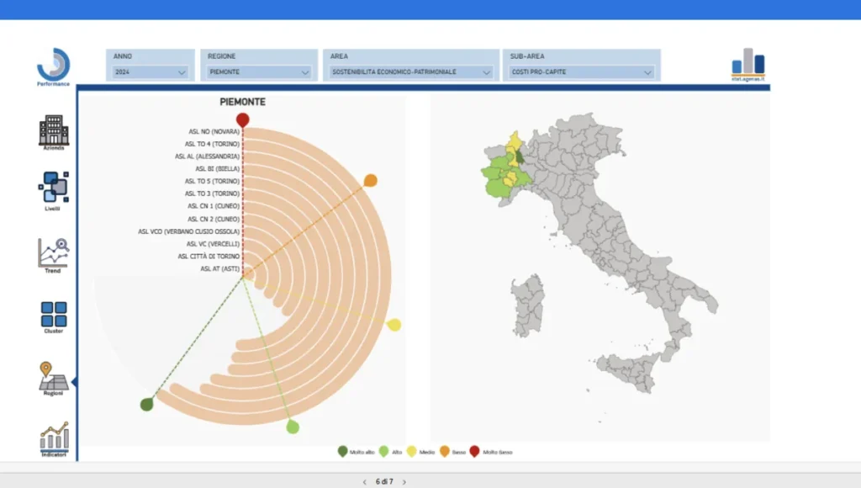Expand the REGIONE dropdown for Piemonte
The image size is (861, 488).
point(258,72)
